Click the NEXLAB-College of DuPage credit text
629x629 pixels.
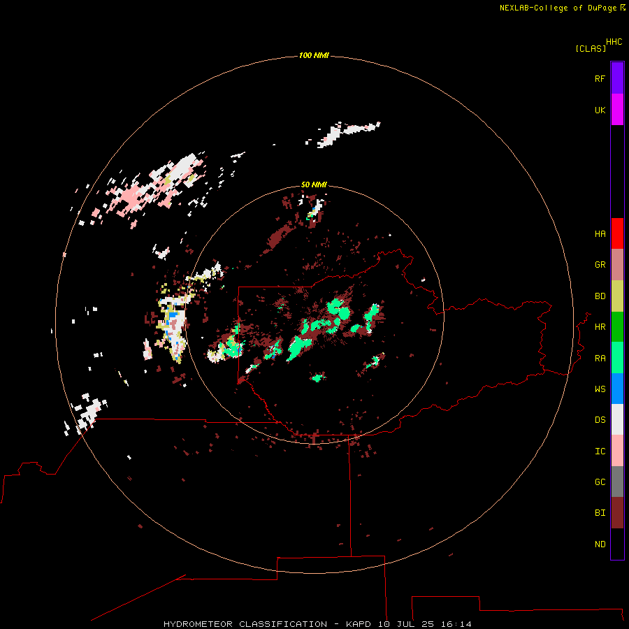point(558,8)
